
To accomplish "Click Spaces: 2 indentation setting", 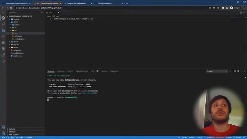I will click(192, 137).
